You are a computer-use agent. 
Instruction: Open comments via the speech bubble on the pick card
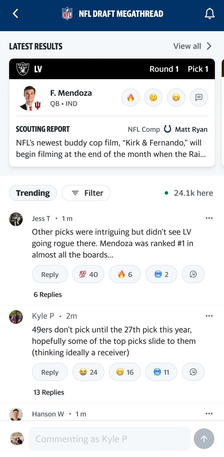click(x=199, y=97)
